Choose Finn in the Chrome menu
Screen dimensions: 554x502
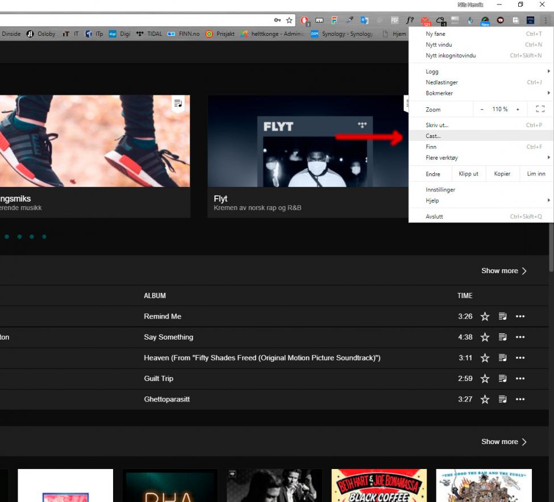coord(481,147)
